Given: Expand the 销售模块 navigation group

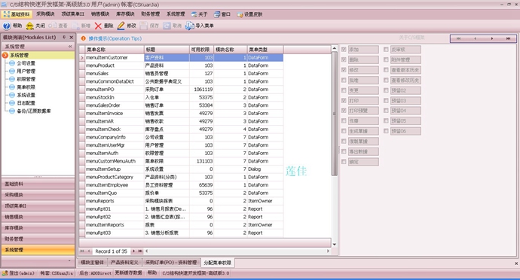Looking at the screenshot, I should (x=38, y=217).
